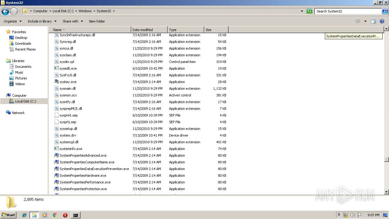Click the volume speaker tray icon
Screen dimensions: 389x219
coord(353,215)
